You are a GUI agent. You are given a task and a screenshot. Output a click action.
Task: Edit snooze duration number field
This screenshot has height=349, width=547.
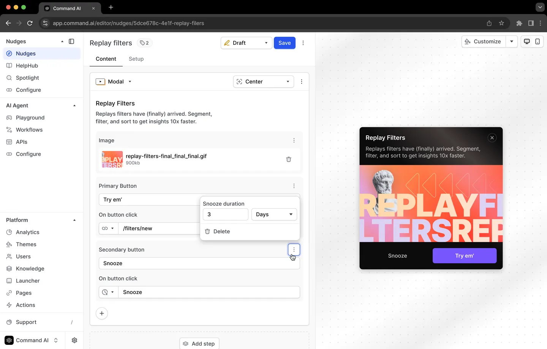[x=226, y=214]
